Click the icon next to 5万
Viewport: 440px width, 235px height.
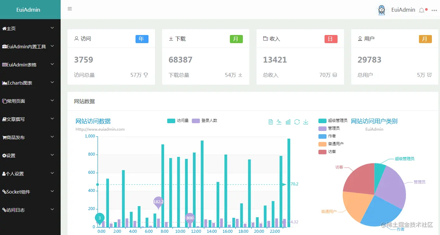pyautogui.click(x=429, y=75)
